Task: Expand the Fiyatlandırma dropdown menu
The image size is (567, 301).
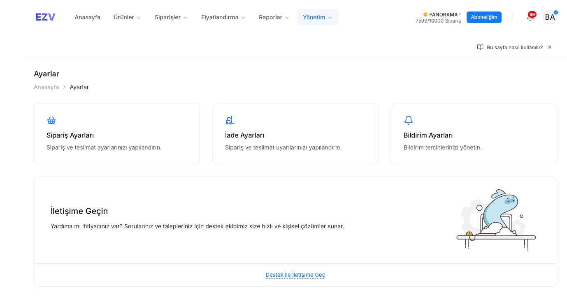Action: [223, 17]
